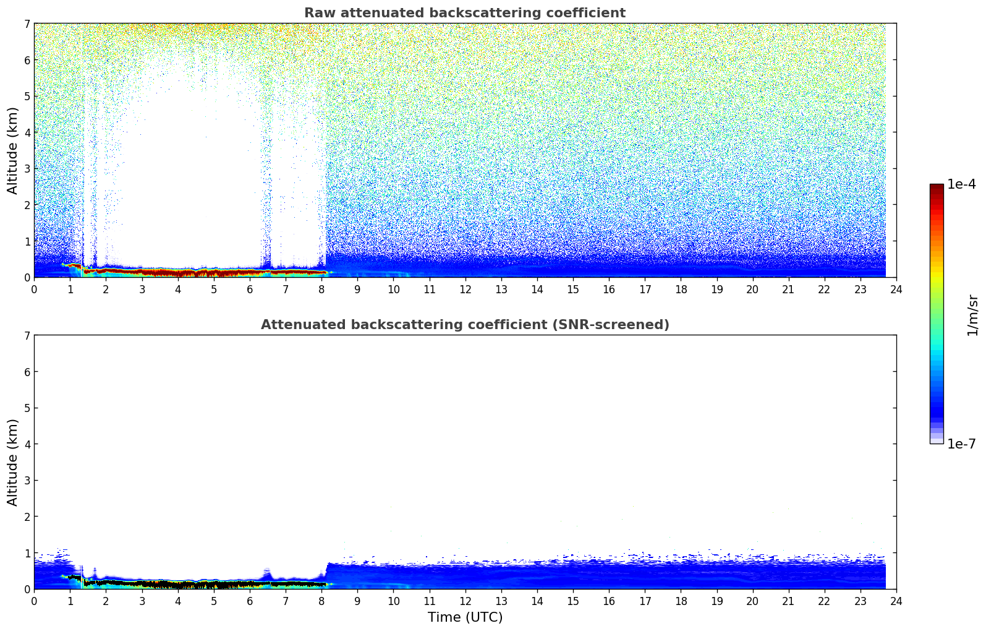Click the '1e-4' colorbar maximum label

click(961, 184)
